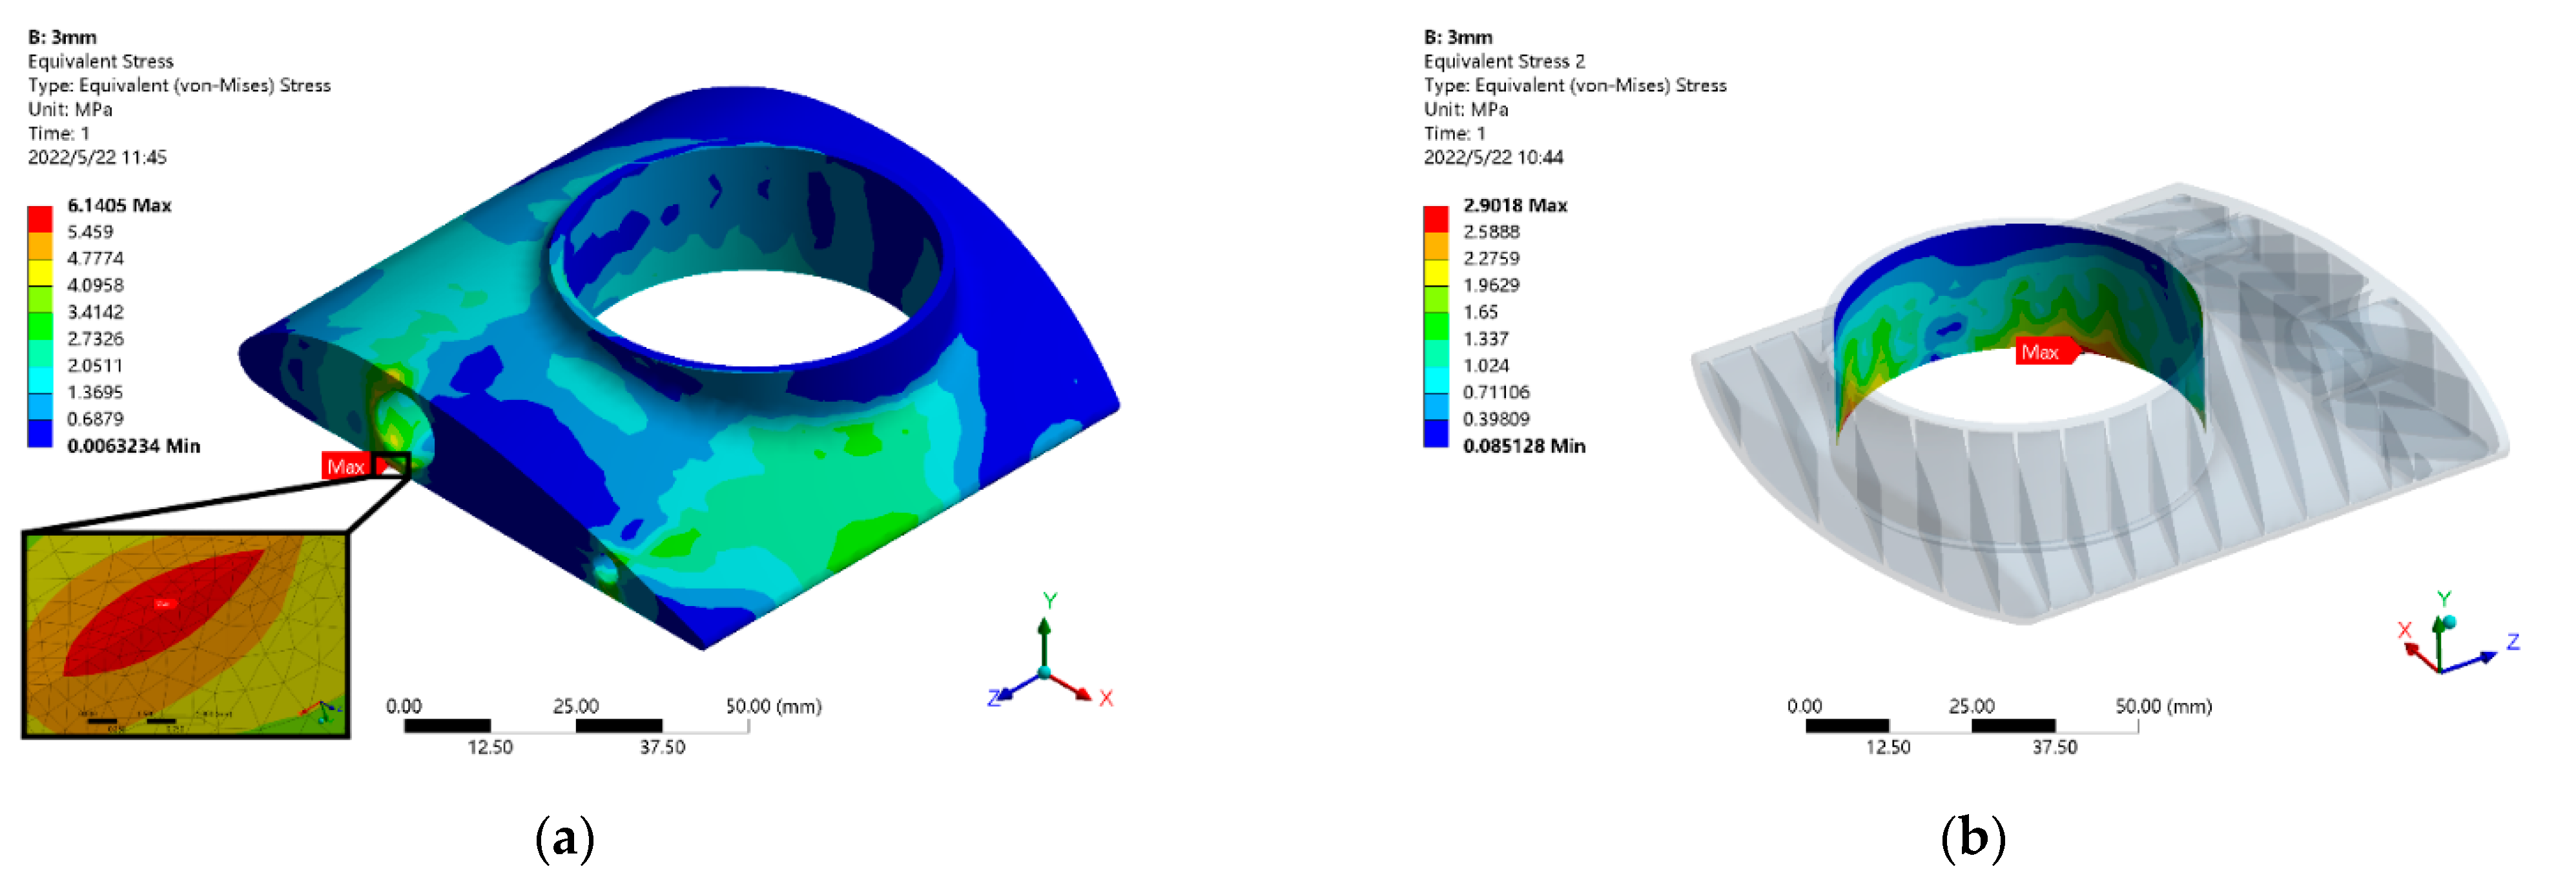Image resolution: width=2576 pixels, height=880 pixels.
Task: Click the dark blue swatch beside 0.0063234 Min
Action: [x=40, y=433]
